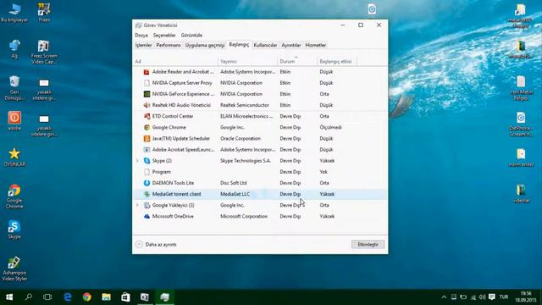This screenshot has width=542, height=305.
Task: Open Task View on the taskbar
Action: [47, 297]
